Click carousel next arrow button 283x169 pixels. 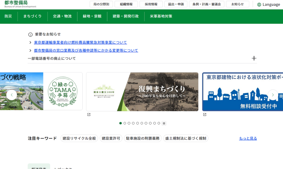tap(273, 95)
